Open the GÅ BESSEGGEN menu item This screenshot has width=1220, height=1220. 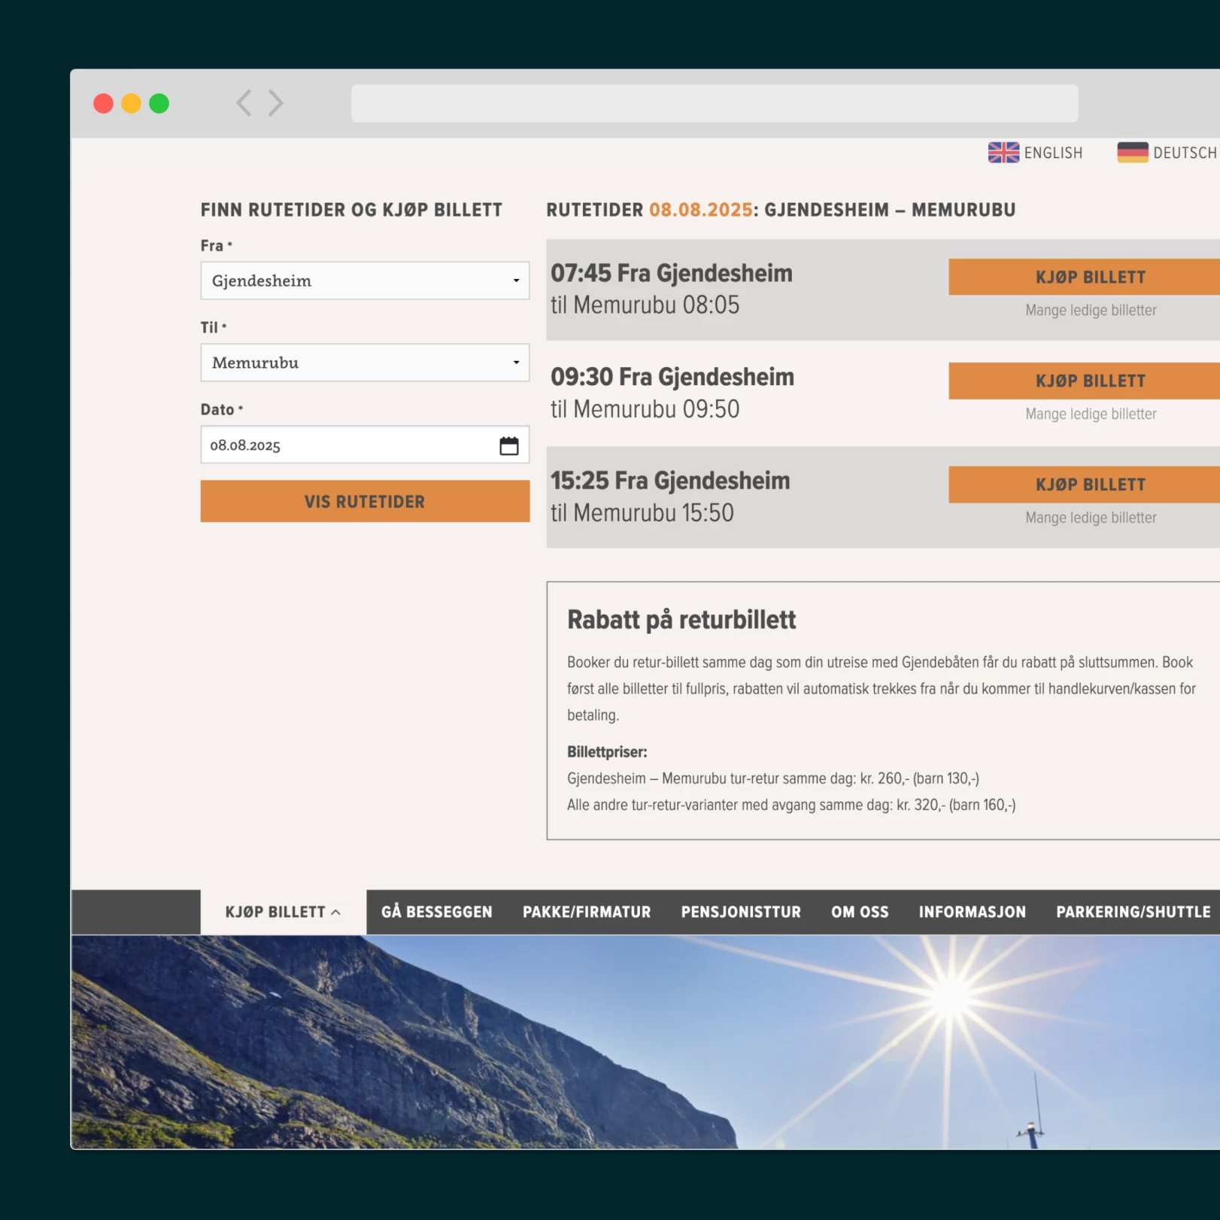pos(436,912)
